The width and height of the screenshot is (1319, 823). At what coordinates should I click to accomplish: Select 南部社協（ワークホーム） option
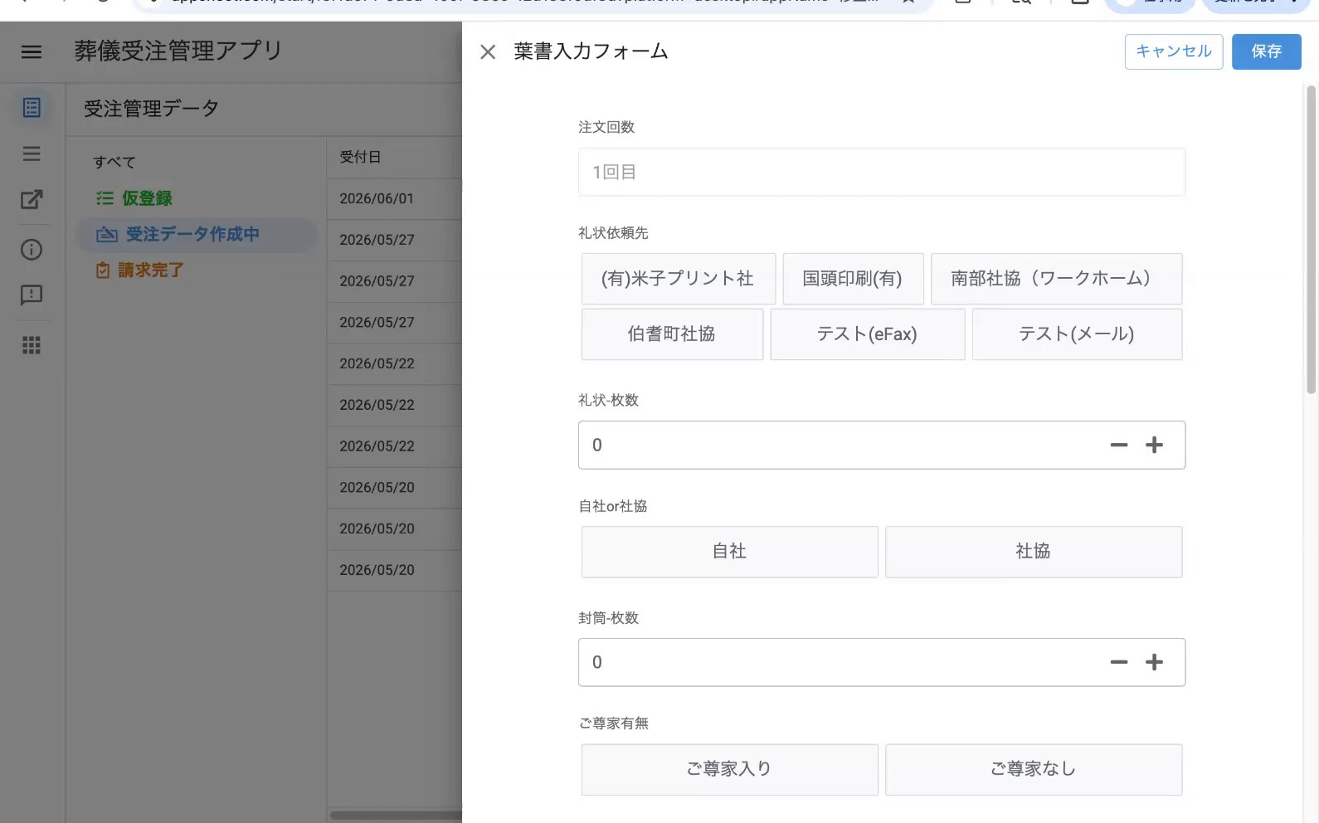[x=1055, y=279]
